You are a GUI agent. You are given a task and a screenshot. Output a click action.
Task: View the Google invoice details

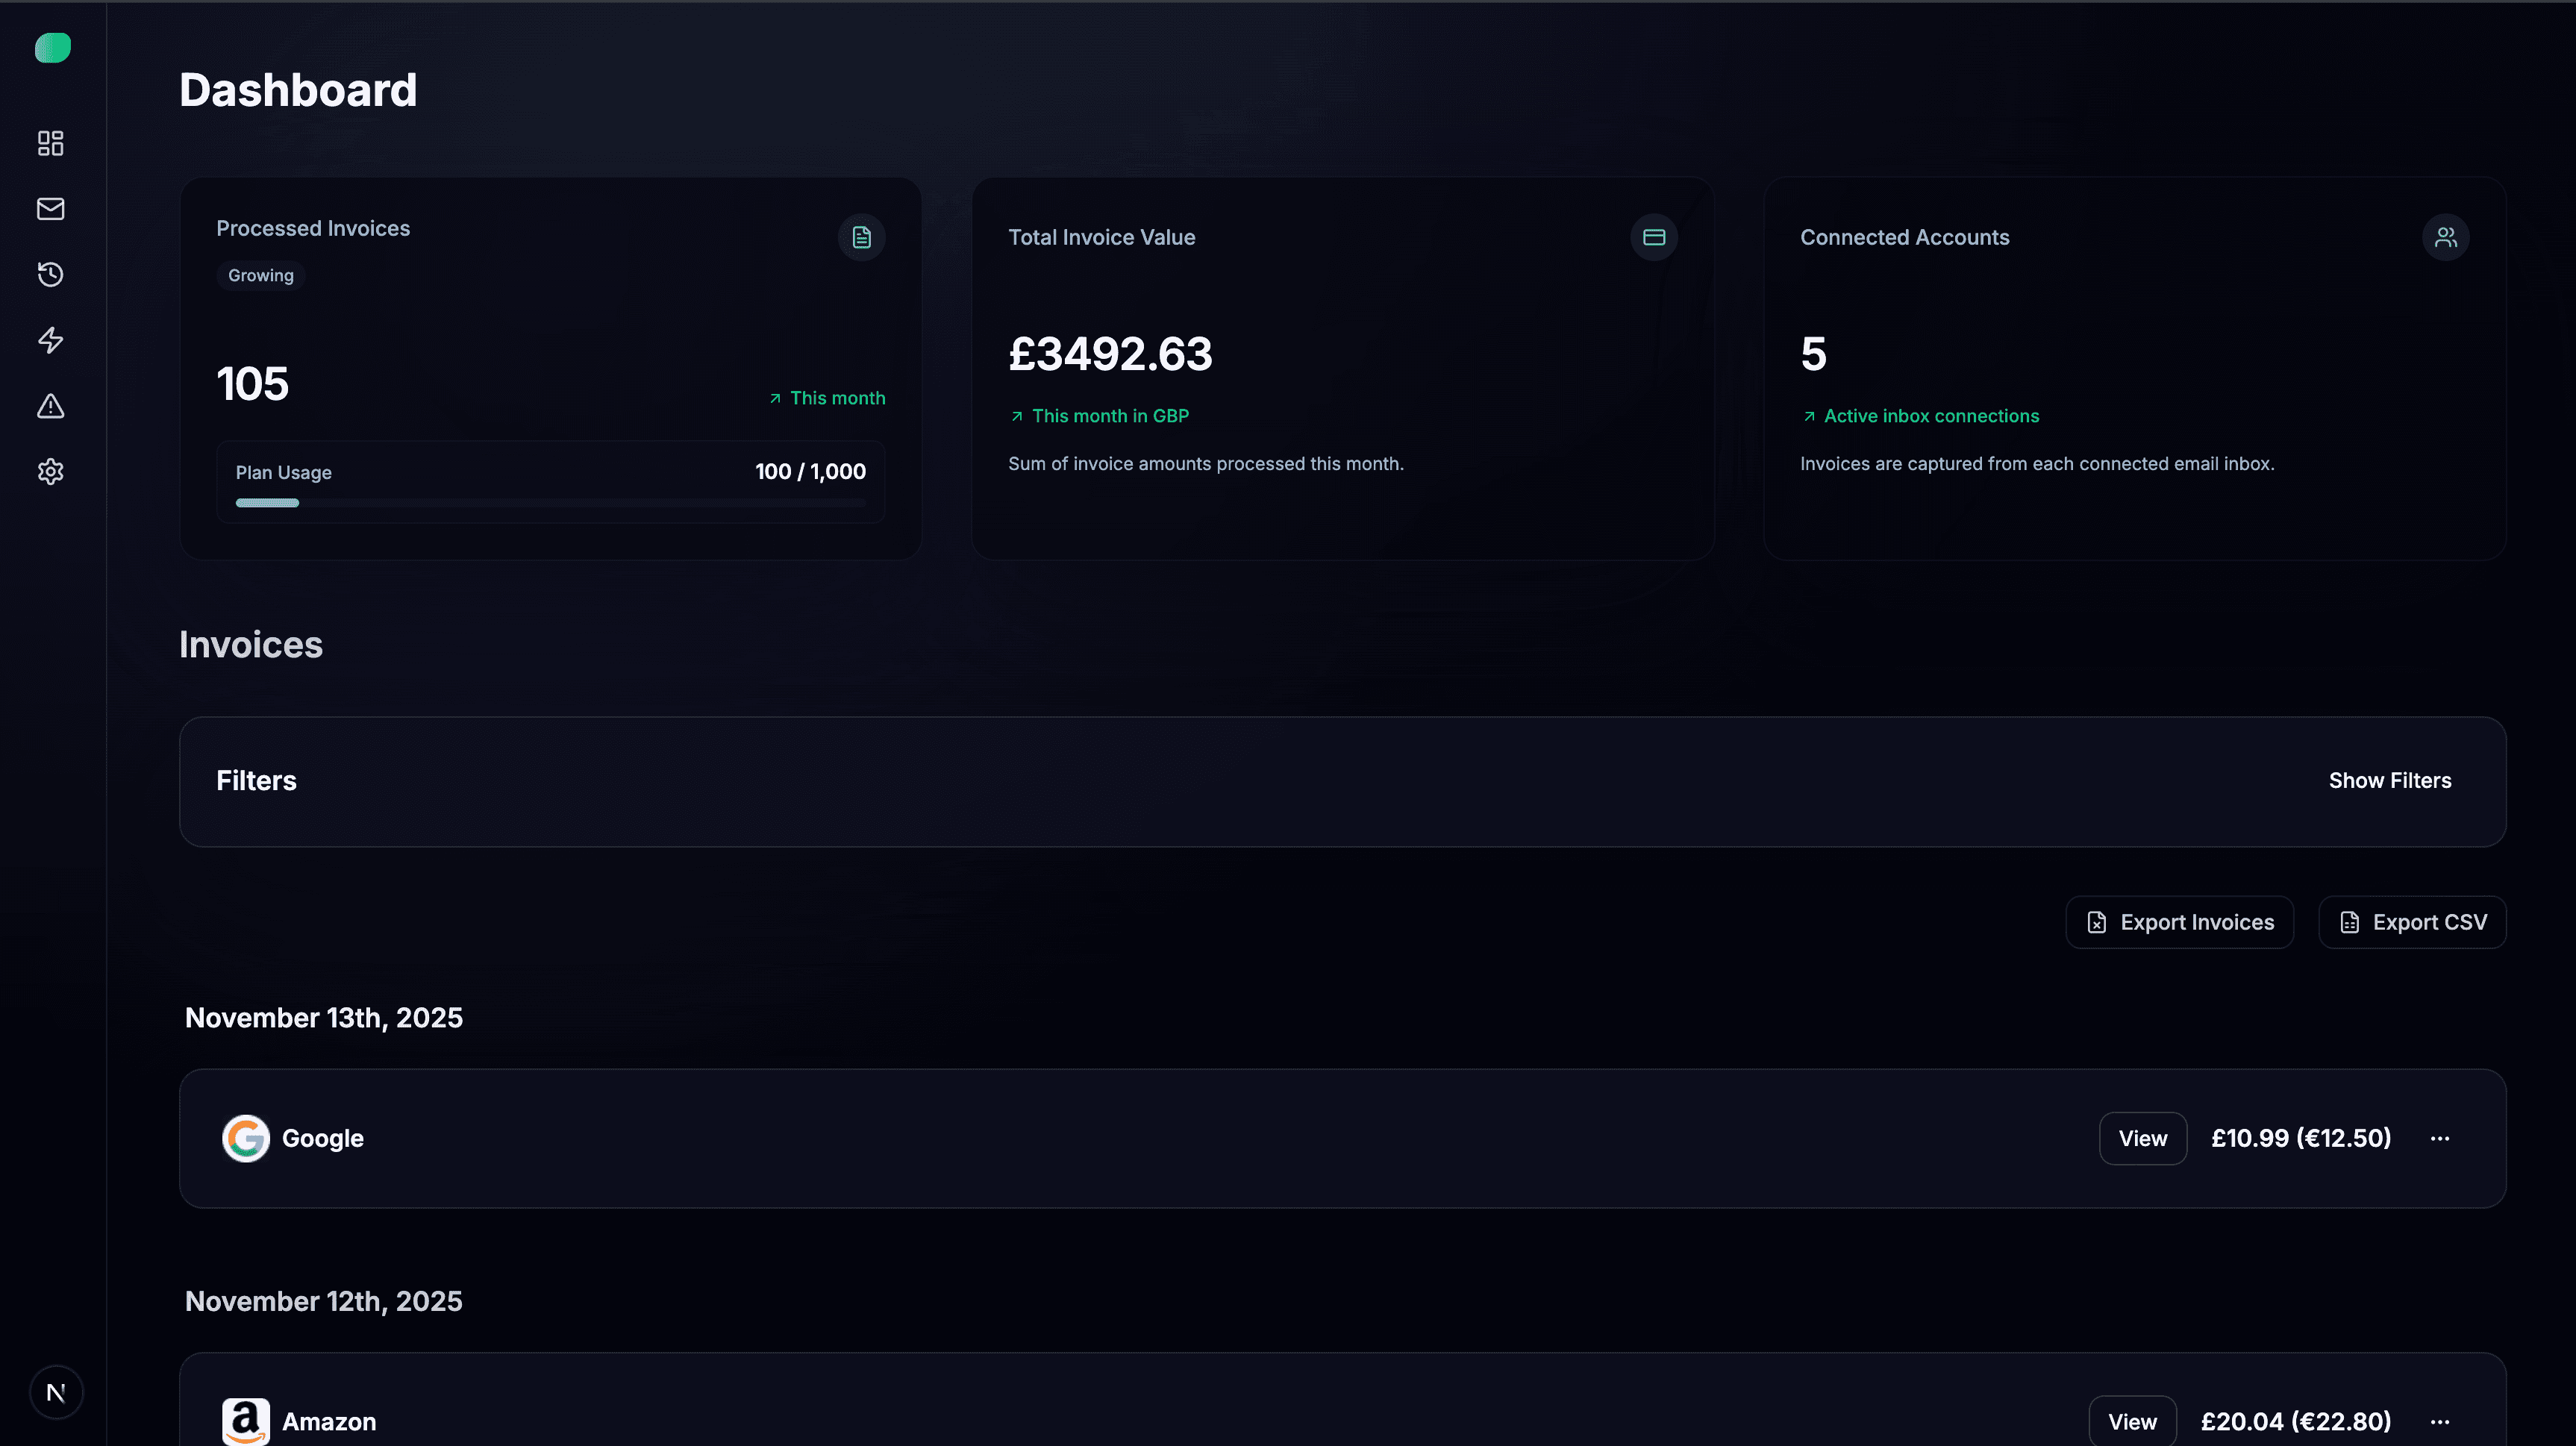pos(2143,1138)
